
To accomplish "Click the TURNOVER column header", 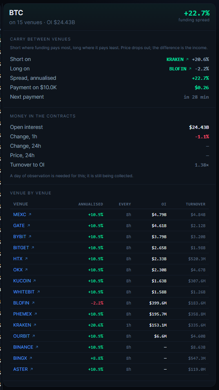I will [196, 204].
